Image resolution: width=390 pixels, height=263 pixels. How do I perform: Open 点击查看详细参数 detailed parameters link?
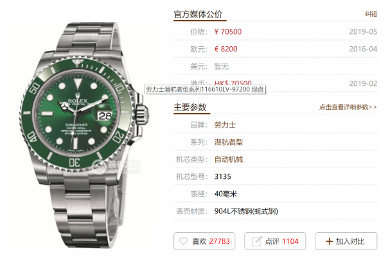[x=348, y=107]
